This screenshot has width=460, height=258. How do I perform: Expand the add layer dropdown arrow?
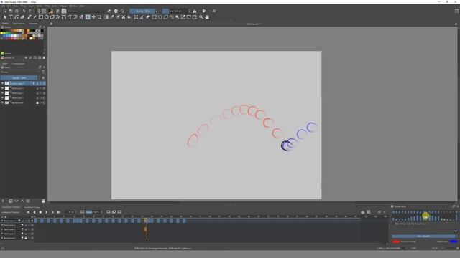tap(6, 201)
